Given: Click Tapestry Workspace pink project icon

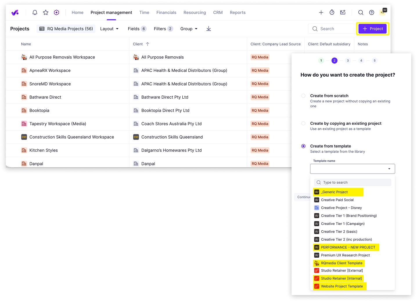Looking at the screenshot, I should pos(24,124).
